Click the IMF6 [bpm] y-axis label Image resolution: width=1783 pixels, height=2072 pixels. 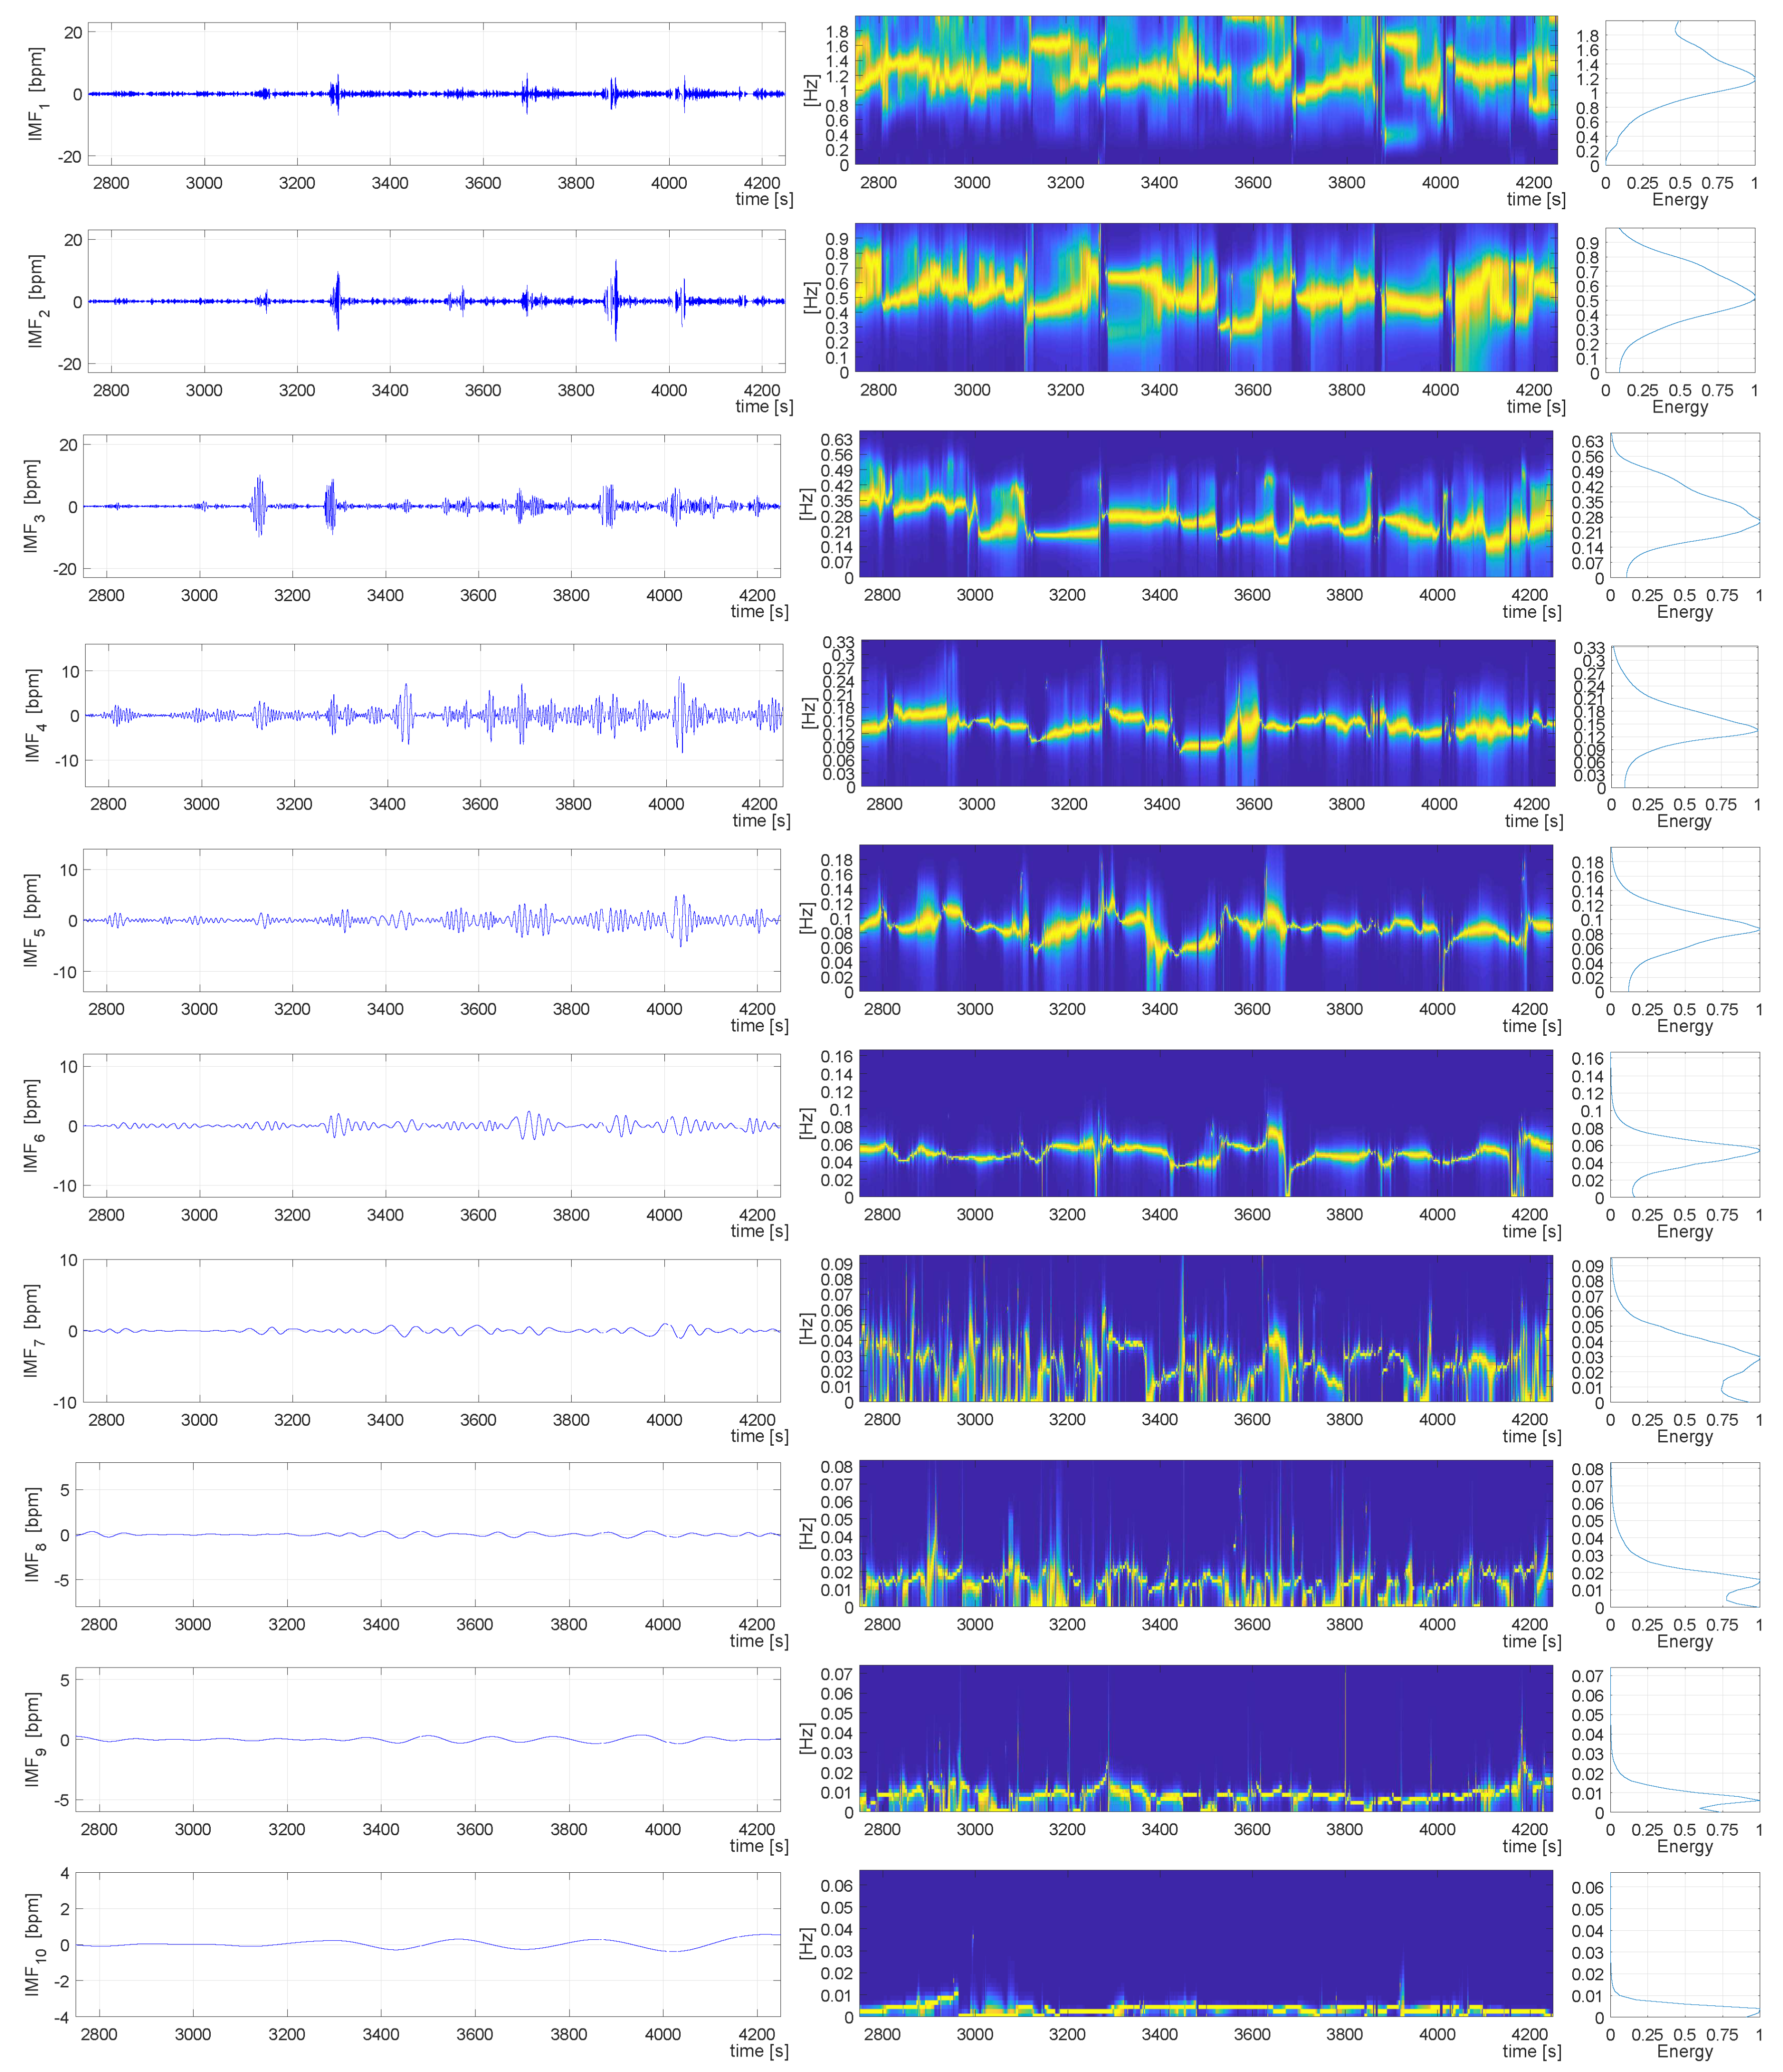[32, 1125]
